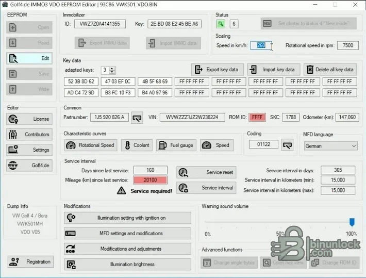The image size is (366, 278).
Task: Open Modifications and adjustments
Action: (x=127, y=249)
